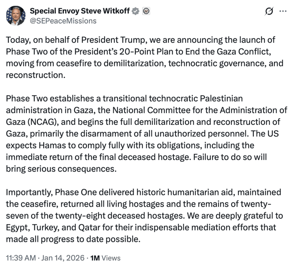This screenshot has height=269, width=295.
Task: Click the date Jan 14, 2026
Action: pyautogui.click(x=62, y=258)
